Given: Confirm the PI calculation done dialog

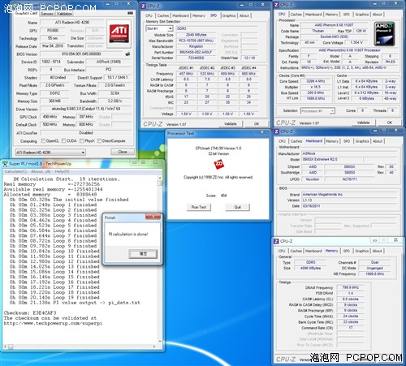Looking at the screenshot, I should [143, 254].
